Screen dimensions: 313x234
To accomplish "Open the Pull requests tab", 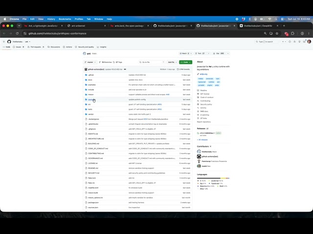I will click(36, 47).
